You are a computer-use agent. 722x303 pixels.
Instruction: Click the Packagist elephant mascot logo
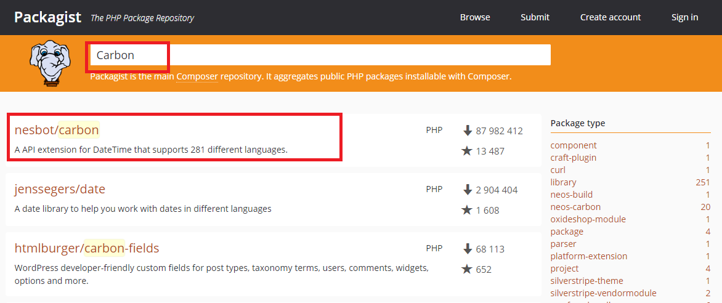(50, 63)
